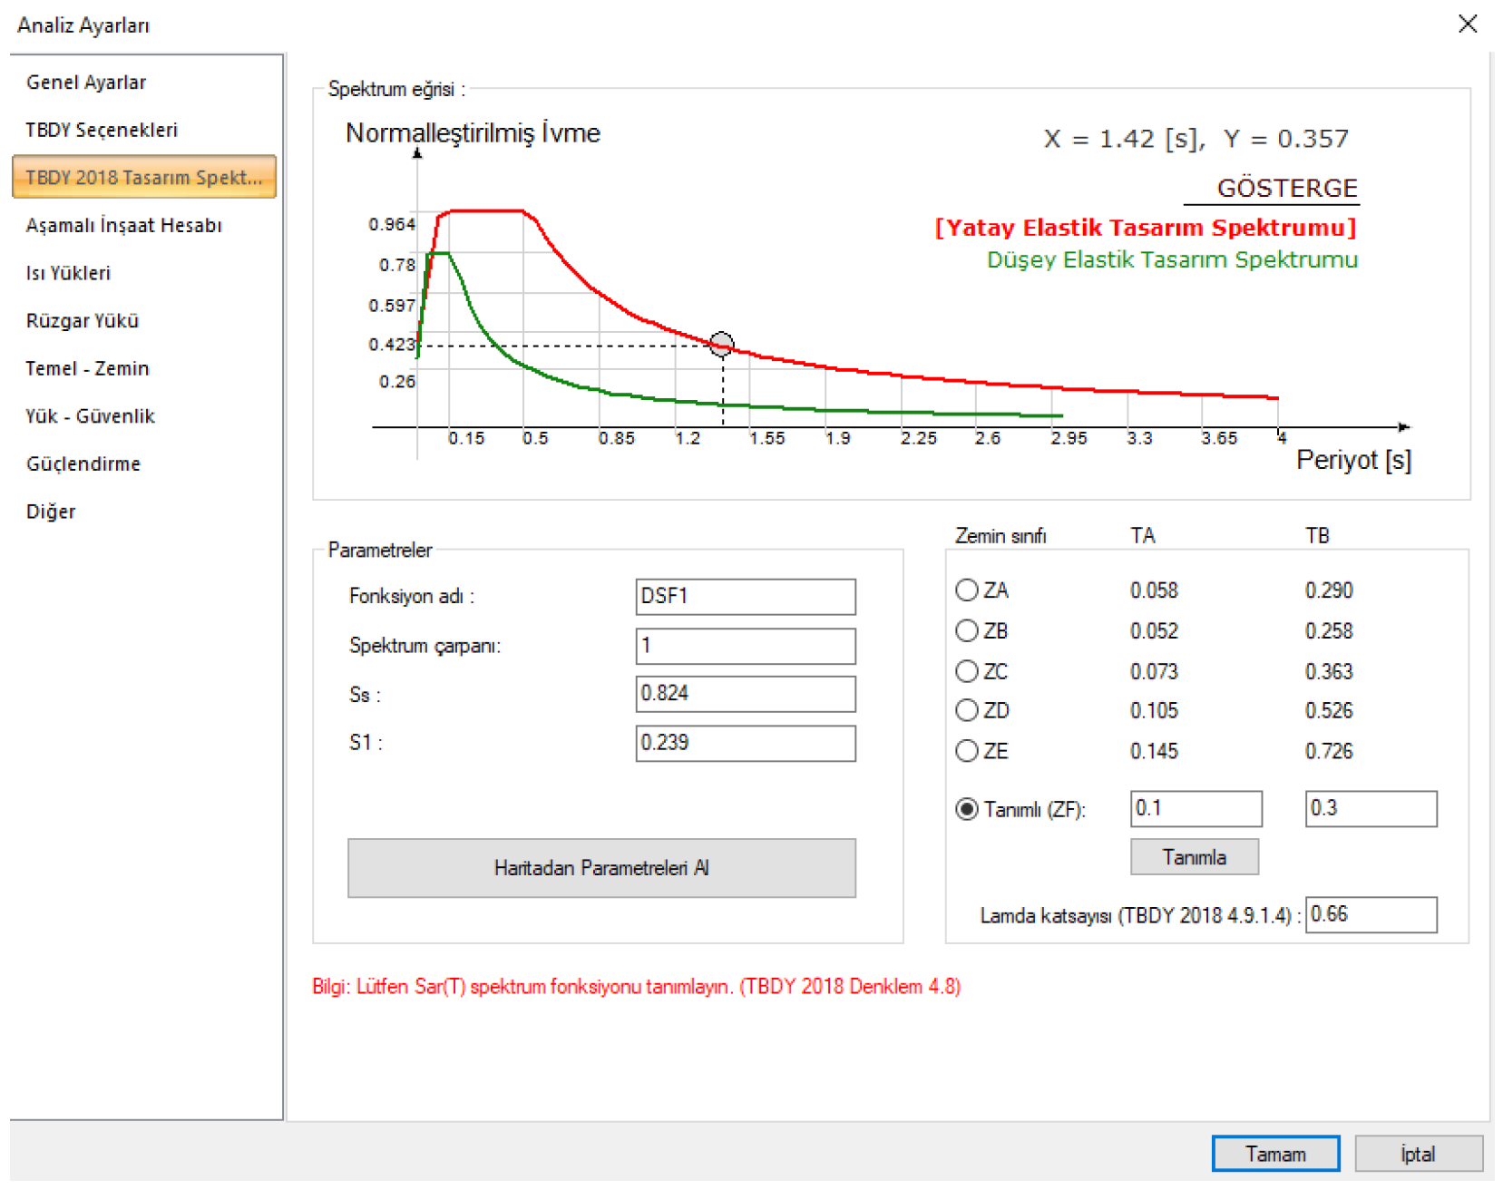Click the TB column header
The height and width of the screenshot is (1190, 1503).
(x=1318, y=536)
